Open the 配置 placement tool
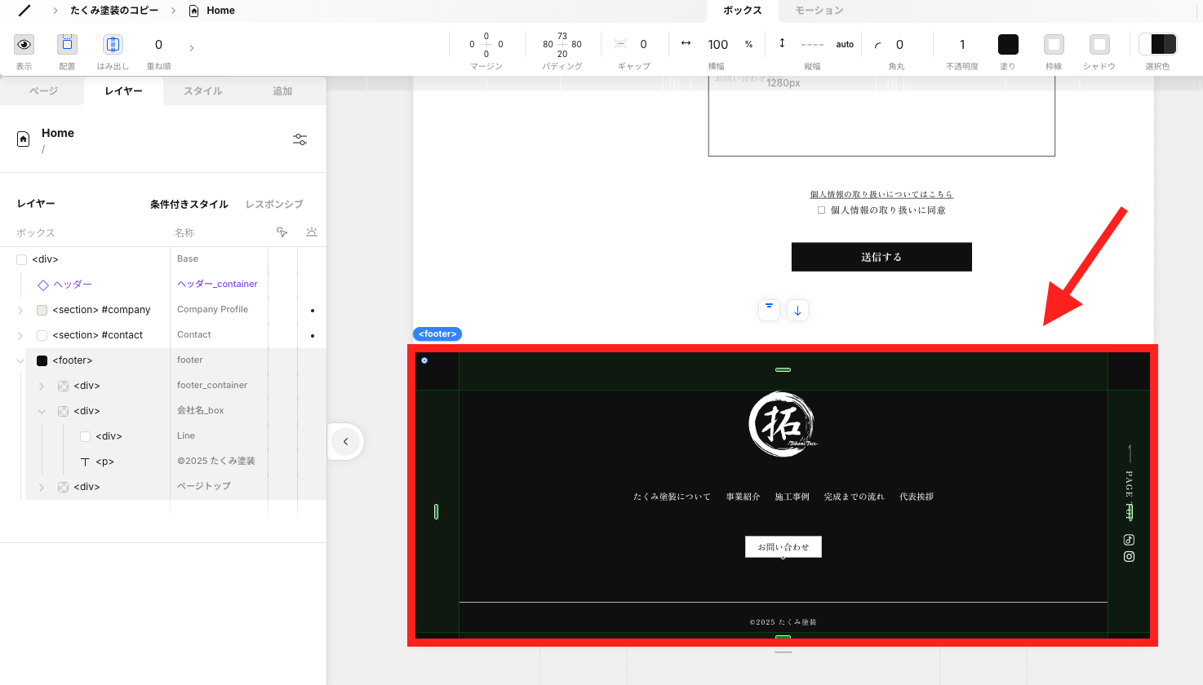The width and height of the screenshot is (1203, 685). tap(67, 44)
